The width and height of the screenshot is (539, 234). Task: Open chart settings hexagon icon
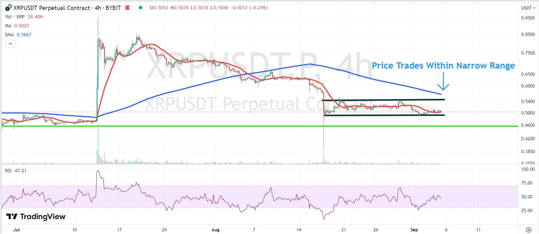(x=529, y=230)
